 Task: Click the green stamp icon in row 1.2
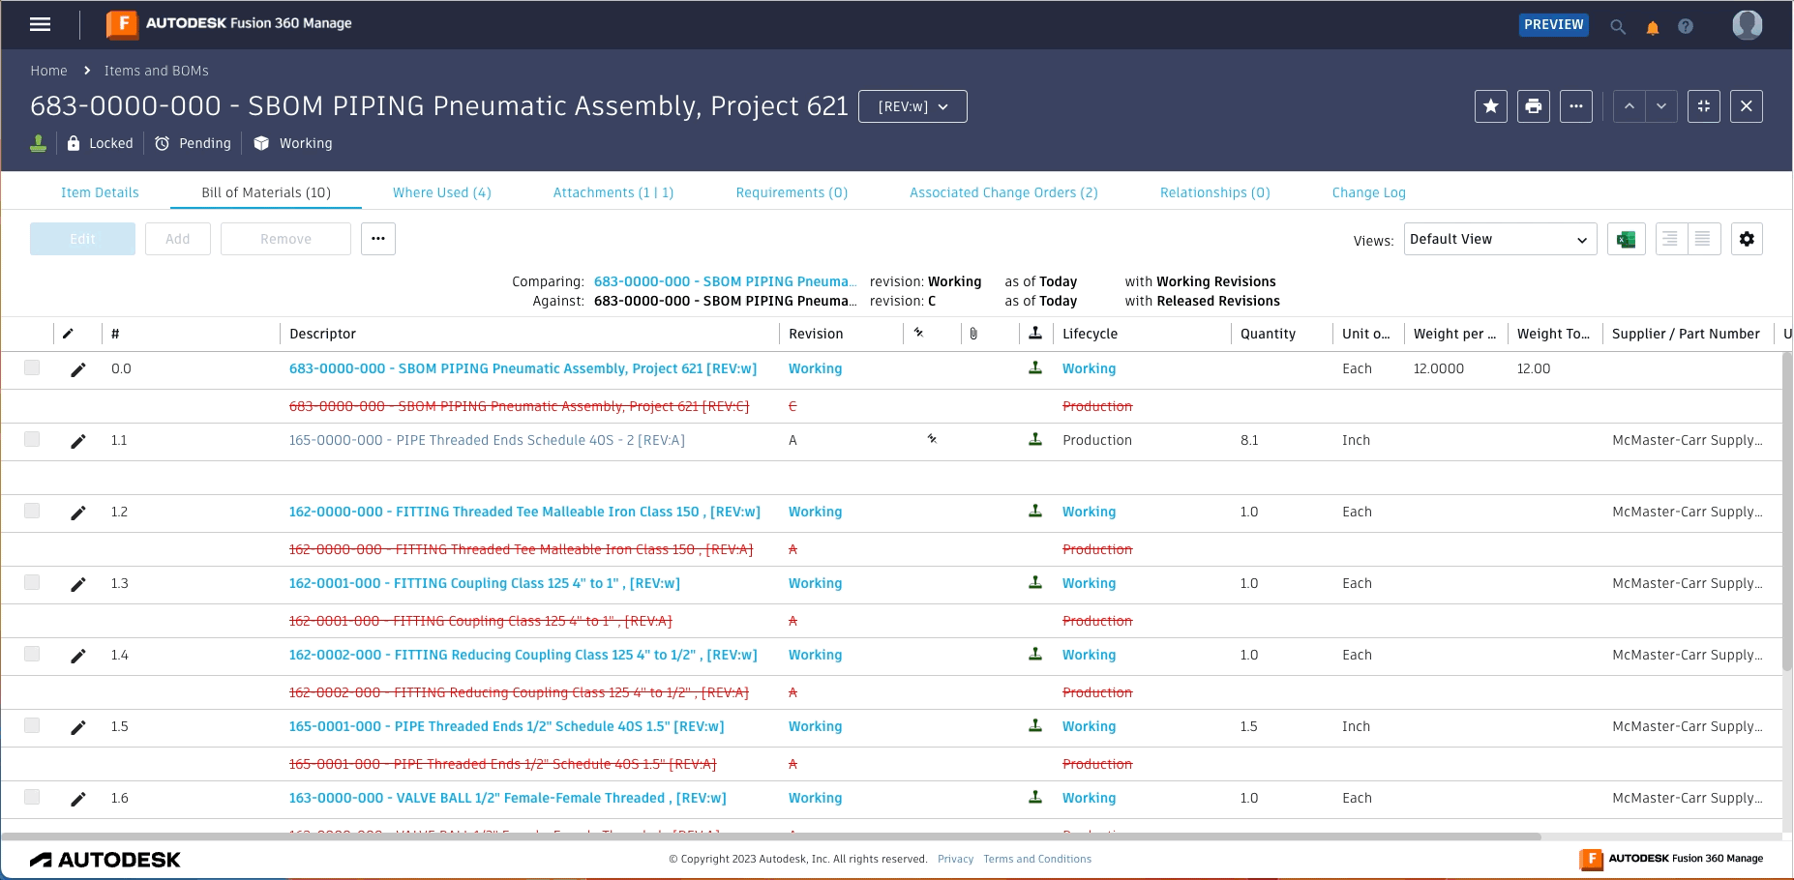coord(1035,511)
